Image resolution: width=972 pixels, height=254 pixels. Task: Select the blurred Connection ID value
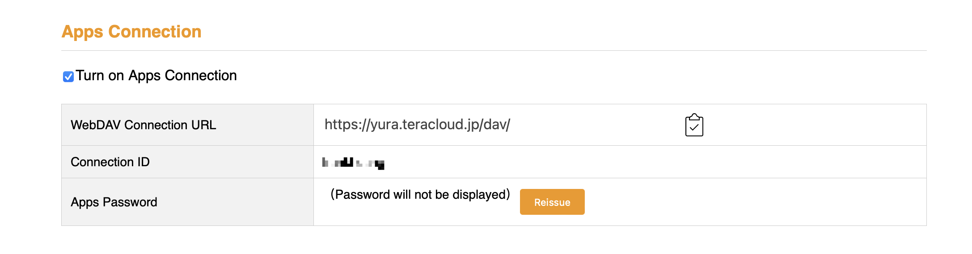(x=353, y=163)
